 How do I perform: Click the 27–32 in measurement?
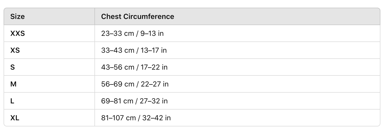154,101
